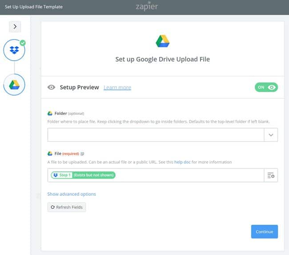Click the eye icon beside Setup Preview

click(x=51, y=88)
